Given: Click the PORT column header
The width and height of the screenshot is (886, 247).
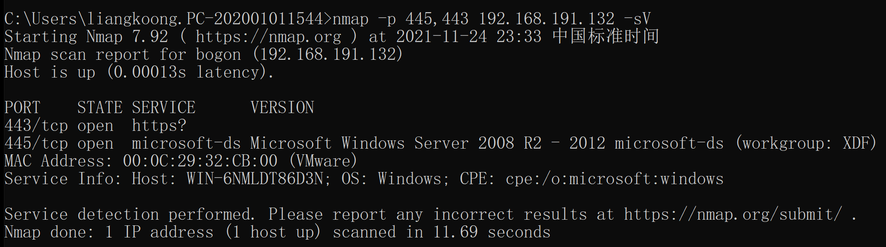Looking at the screenshot, I should [23, 107].
